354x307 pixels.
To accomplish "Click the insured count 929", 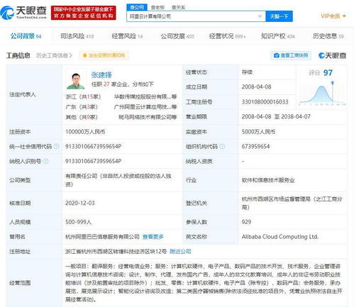I will (246, 222).
